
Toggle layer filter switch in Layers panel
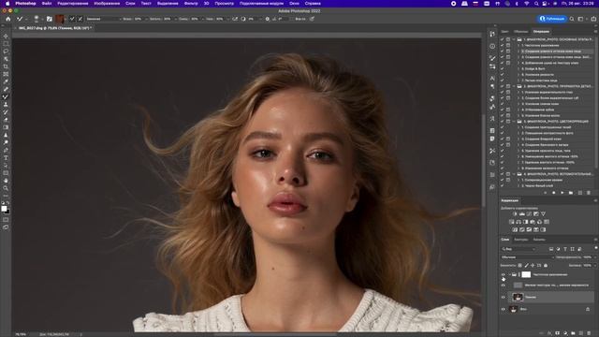click(x=595, y=248)
